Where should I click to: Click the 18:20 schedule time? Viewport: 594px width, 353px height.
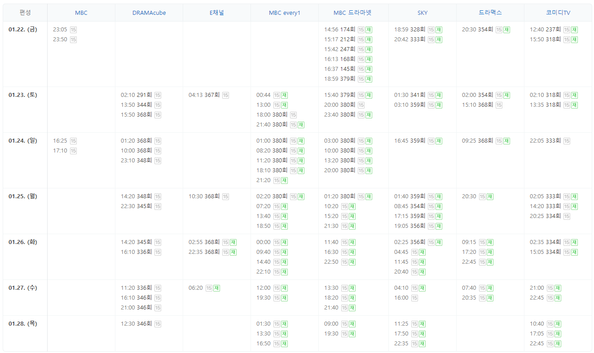click(331, 298)
